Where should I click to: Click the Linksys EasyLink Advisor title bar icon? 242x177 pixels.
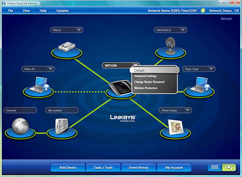(3, 3)
